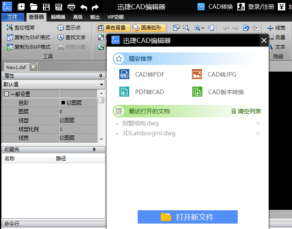
Task: Click 清空列表 to clear recent files
Action: click(x=246, y=111)
